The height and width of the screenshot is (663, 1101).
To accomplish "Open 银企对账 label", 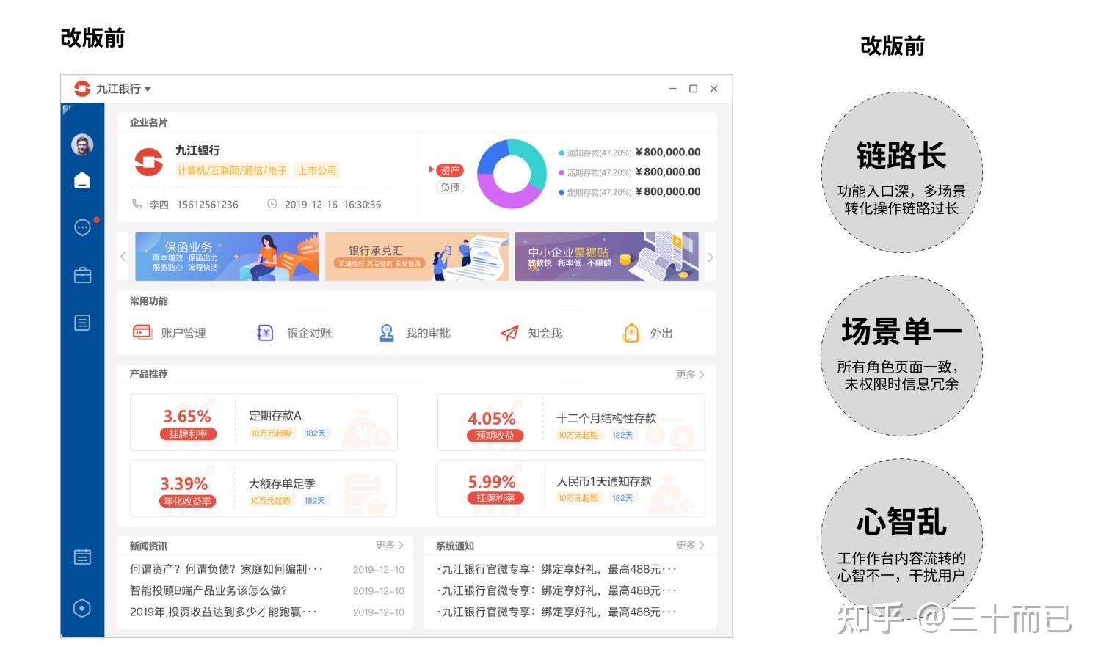I will 309,333.
